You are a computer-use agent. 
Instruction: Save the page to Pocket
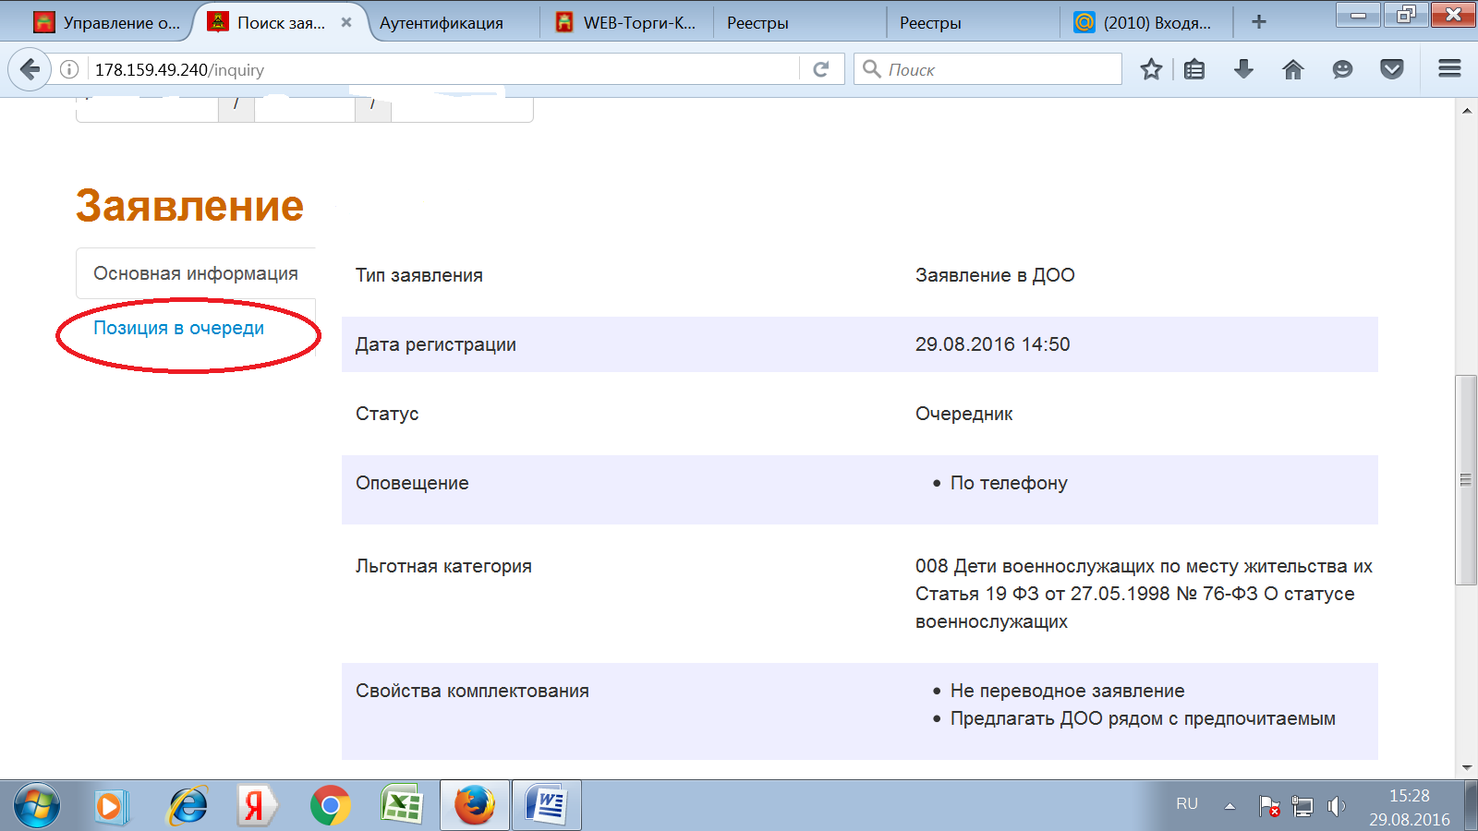click(1391, 69)
